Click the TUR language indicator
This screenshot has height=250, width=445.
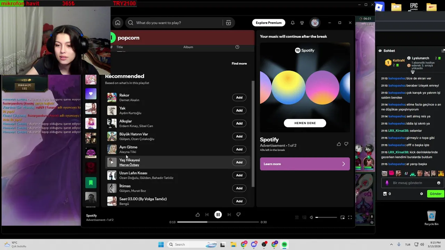click(408, 244)
